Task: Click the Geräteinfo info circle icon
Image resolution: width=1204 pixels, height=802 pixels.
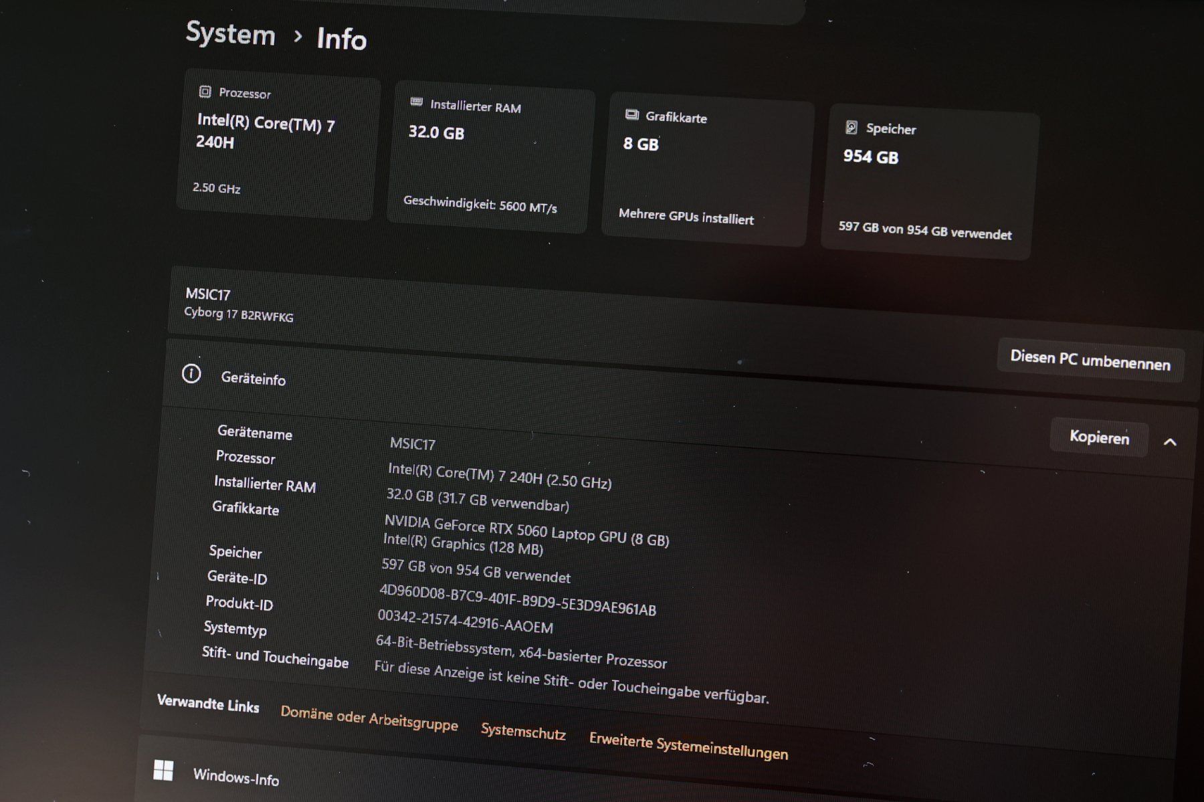Action: point(191,373)
